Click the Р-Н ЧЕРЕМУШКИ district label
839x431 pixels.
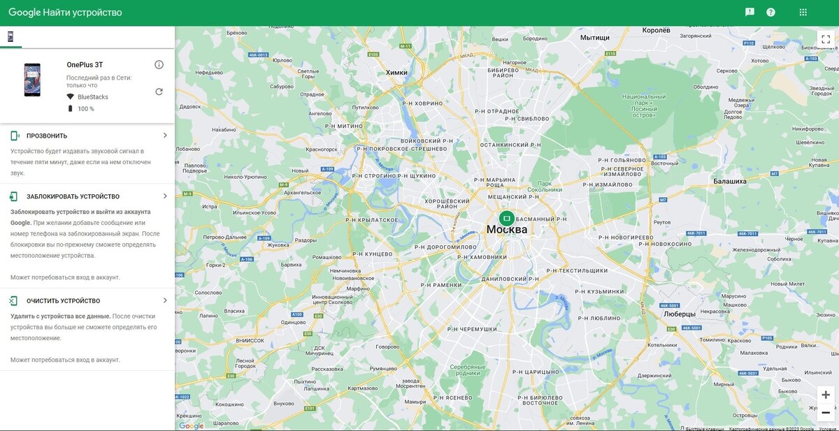coord(472,329)
